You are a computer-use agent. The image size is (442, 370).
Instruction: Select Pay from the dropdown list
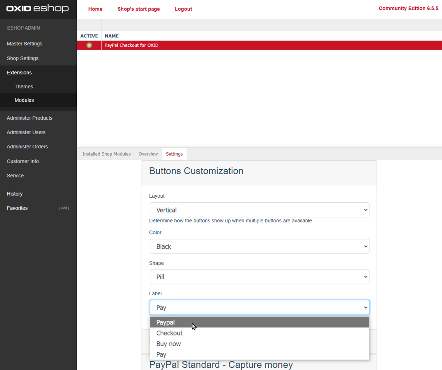(161, 355)
